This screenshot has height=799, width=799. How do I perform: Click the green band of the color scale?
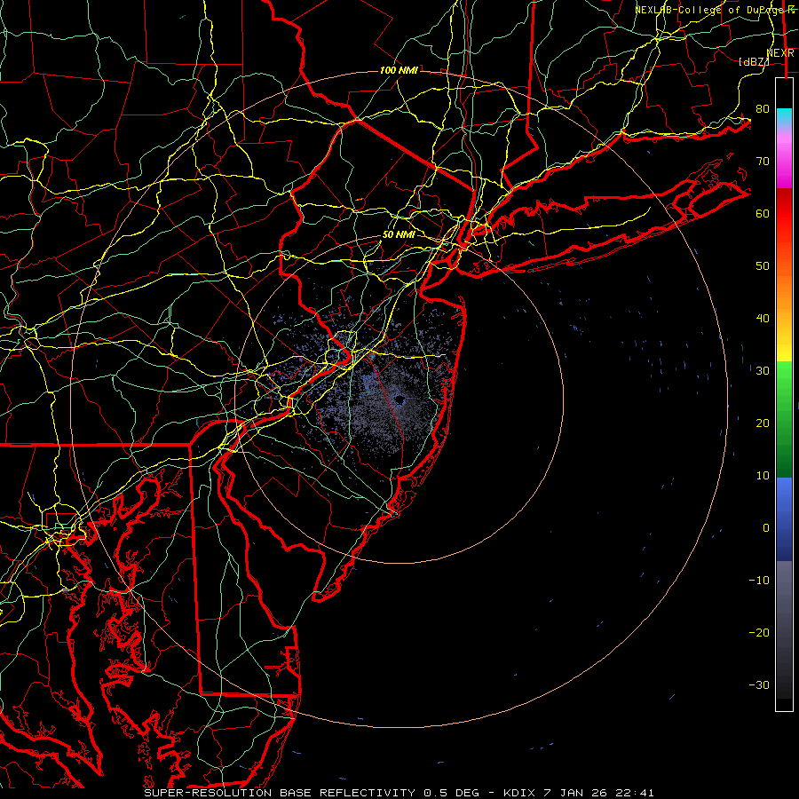[784, 419]
